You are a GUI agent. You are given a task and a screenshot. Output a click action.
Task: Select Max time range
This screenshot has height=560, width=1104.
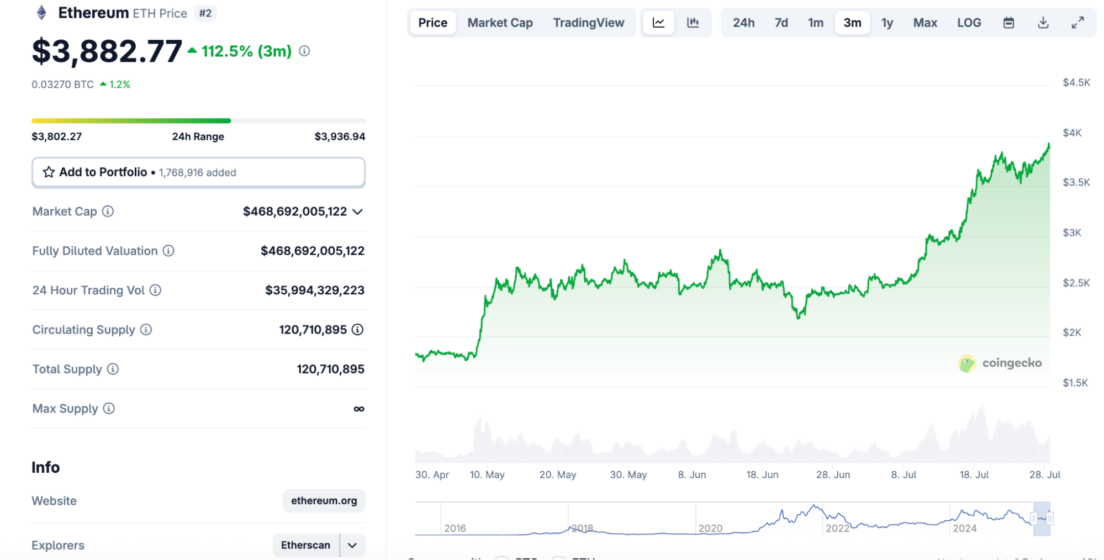925,23
